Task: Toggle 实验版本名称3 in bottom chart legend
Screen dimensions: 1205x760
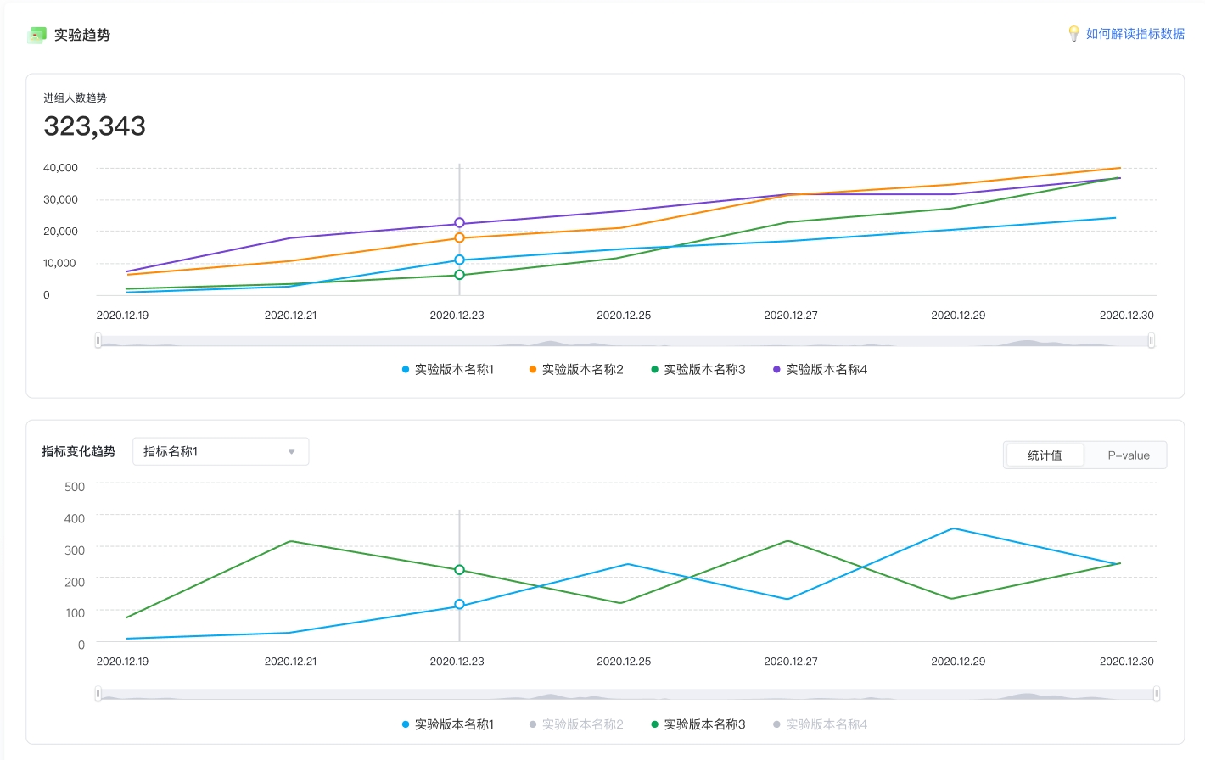Action: point(698,724)
